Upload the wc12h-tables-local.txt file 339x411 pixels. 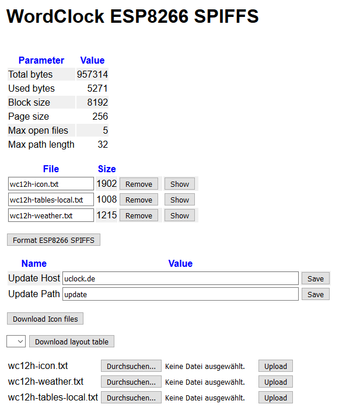click(275, 398)
